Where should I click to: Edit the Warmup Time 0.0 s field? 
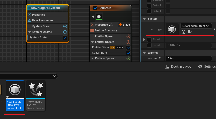(x=189, y=58)
